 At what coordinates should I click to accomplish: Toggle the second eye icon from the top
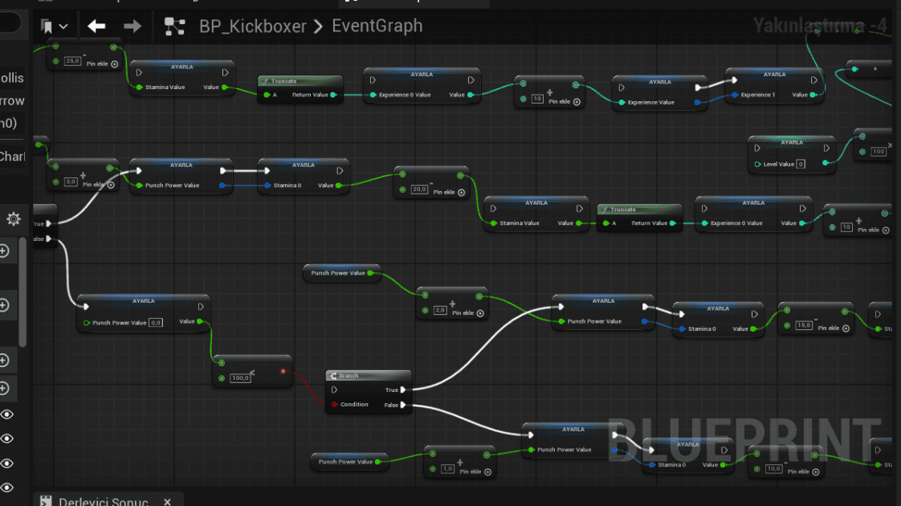[x=7, y=439]
